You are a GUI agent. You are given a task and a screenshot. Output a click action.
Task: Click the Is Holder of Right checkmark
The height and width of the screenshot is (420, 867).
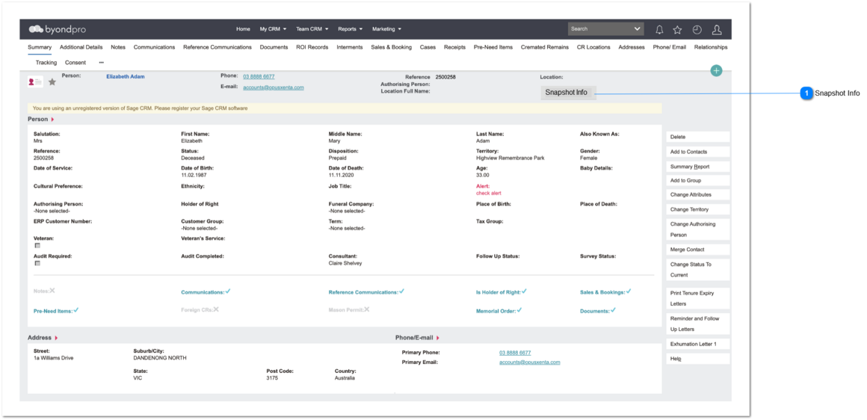pyautogui.click(x=524, y=291)
